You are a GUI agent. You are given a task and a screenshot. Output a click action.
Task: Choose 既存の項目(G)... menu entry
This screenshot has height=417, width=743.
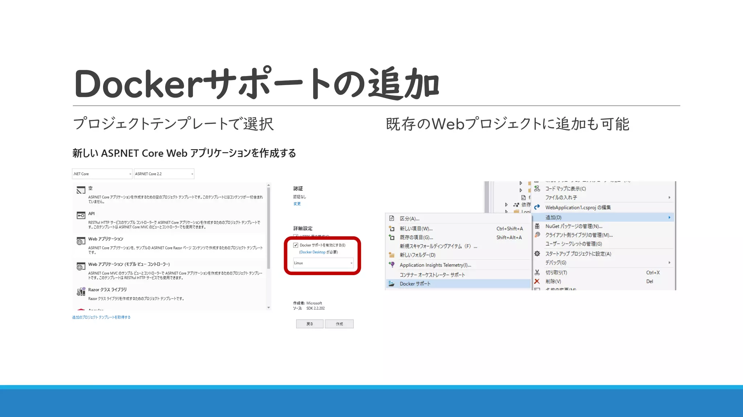click(x=458, y=237)
